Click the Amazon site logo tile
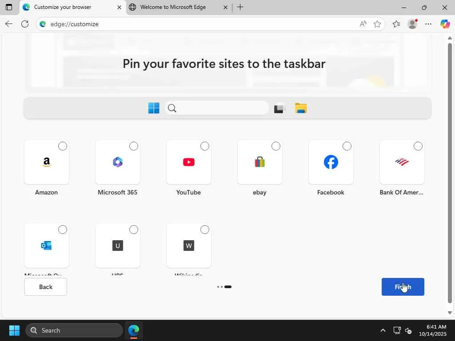This screenshot has width=455, height=341. [46, 162]
